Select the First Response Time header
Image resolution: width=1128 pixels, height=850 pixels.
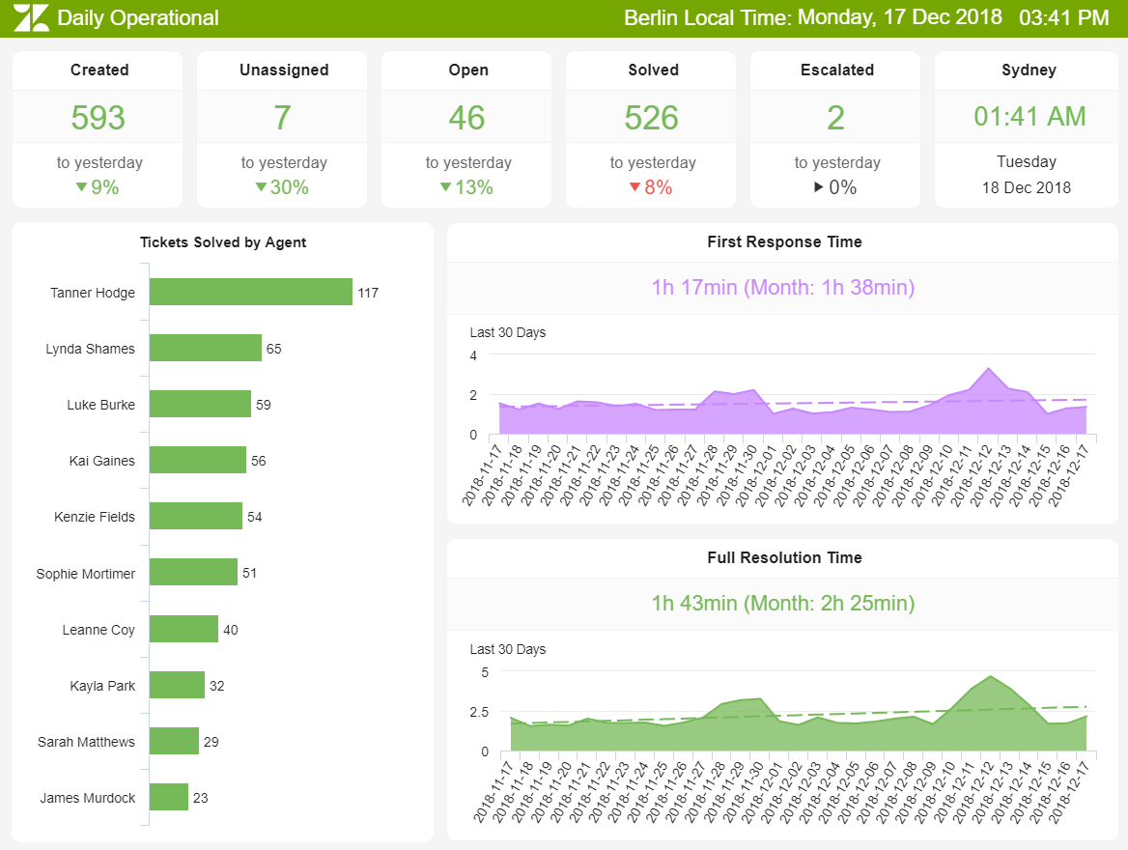coord(784,241)
